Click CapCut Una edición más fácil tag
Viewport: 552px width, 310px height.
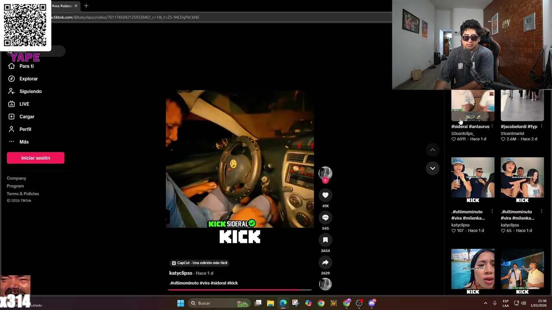tap(199, 263)
